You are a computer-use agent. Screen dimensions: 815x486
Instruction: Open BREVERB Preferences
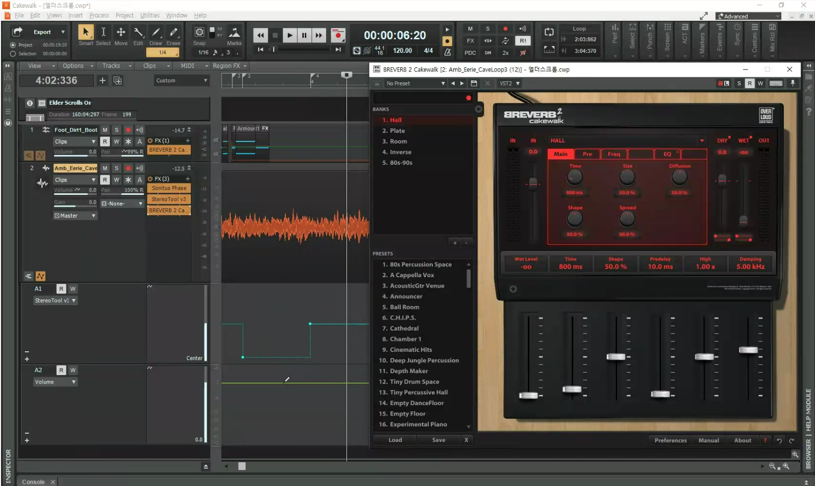coord(670,440)
